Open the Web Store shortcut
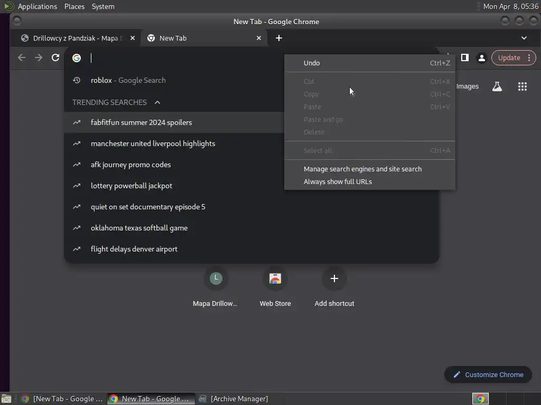Viewport: 541px width, 405px height. [275, 288]
